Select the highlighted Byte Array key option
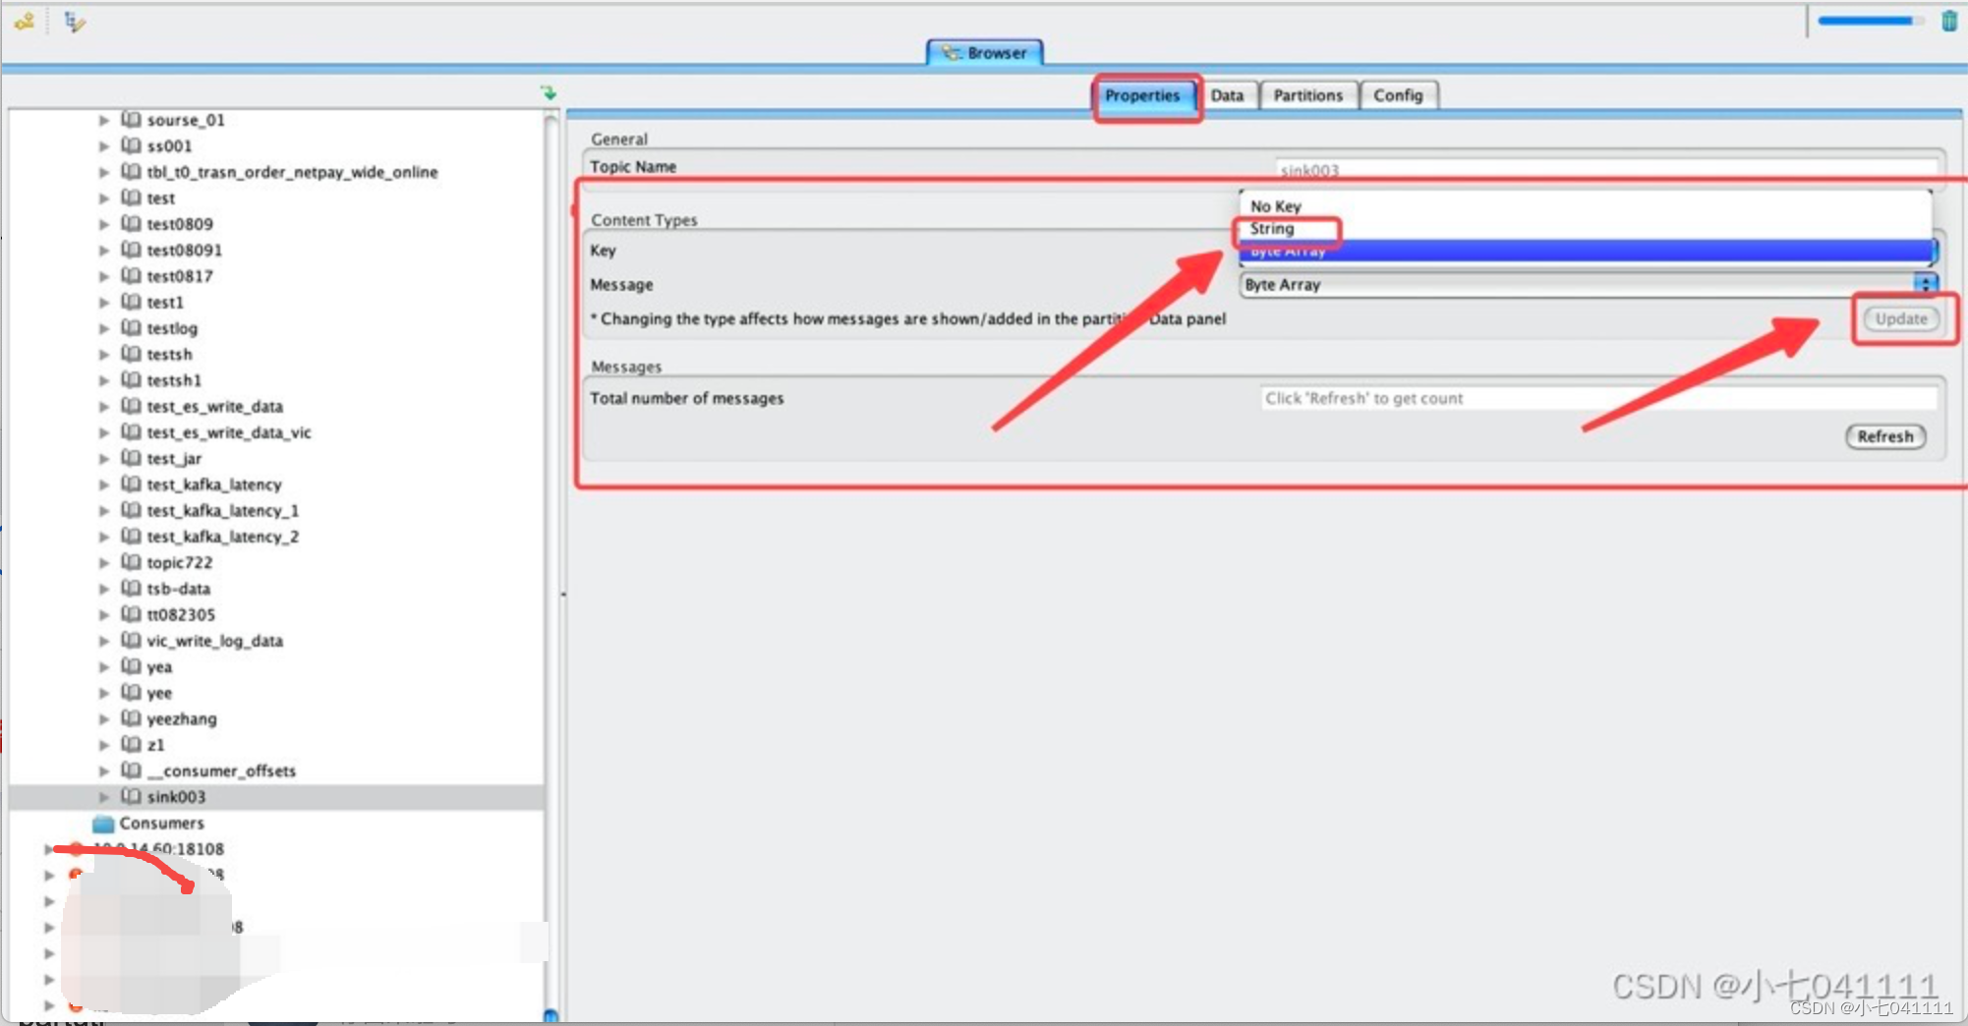This screenshot has width=1968, height=1026. click(1585, 252)
